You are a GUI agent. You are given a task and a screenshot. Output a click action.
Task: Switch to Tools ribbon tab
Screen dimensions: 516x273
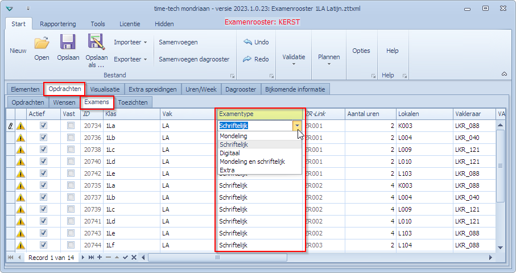tap(98, 24)
